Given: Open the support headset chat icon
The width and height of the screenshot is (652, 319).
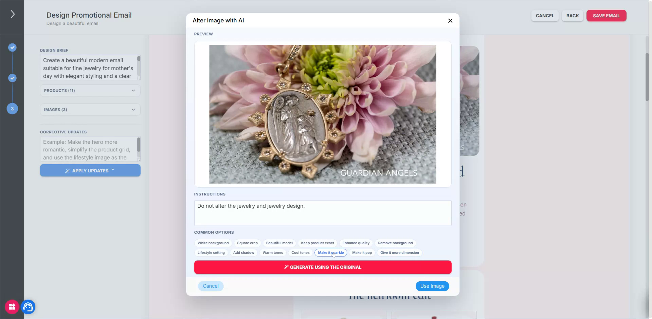Looking at the screenshot, I should click(x=28, y=307).
